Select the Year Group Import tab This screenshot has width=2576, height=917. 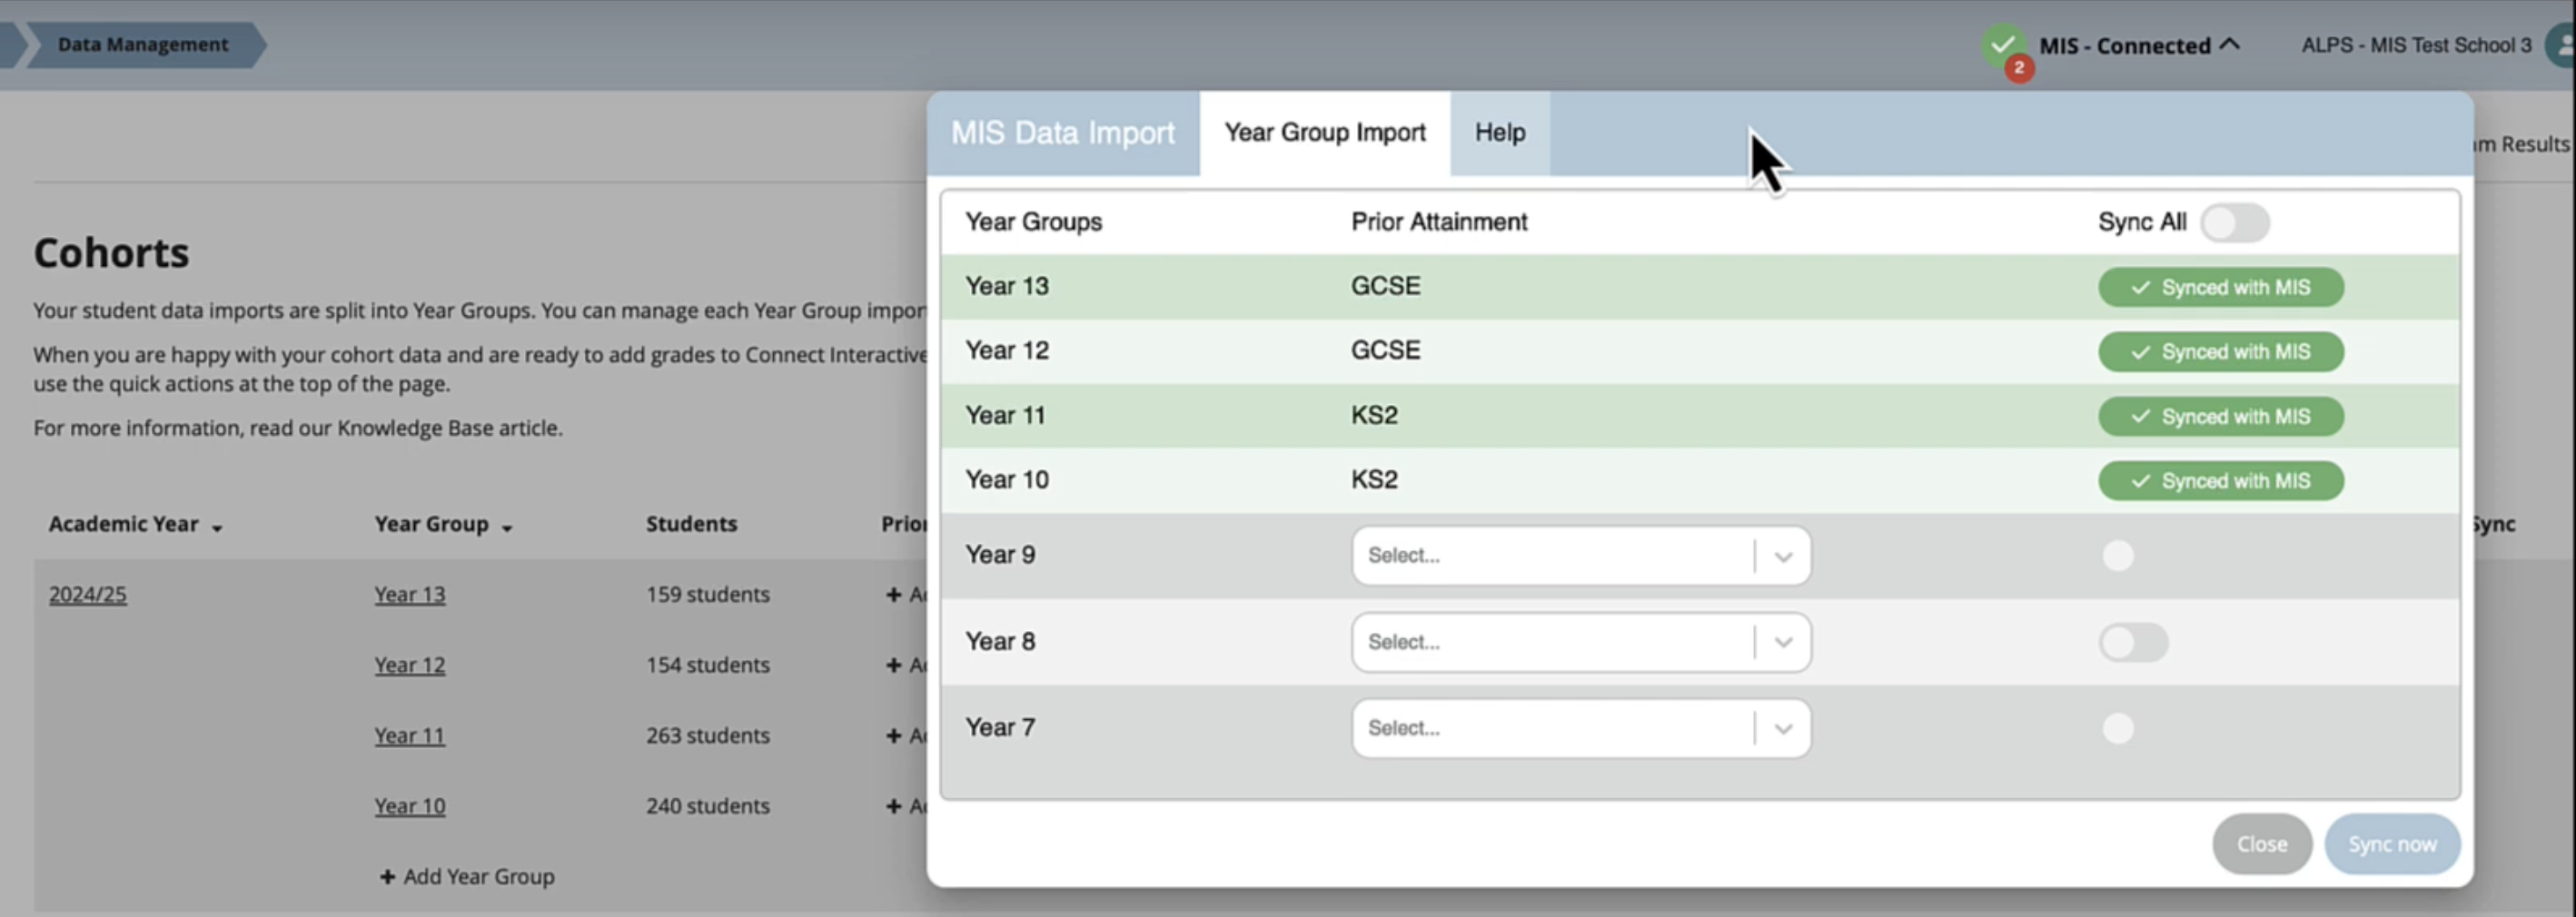point(1324,133)
